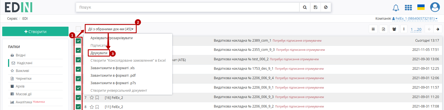Uncheck document № 2355_com_9_3 checkbox

tap(78, 50)
